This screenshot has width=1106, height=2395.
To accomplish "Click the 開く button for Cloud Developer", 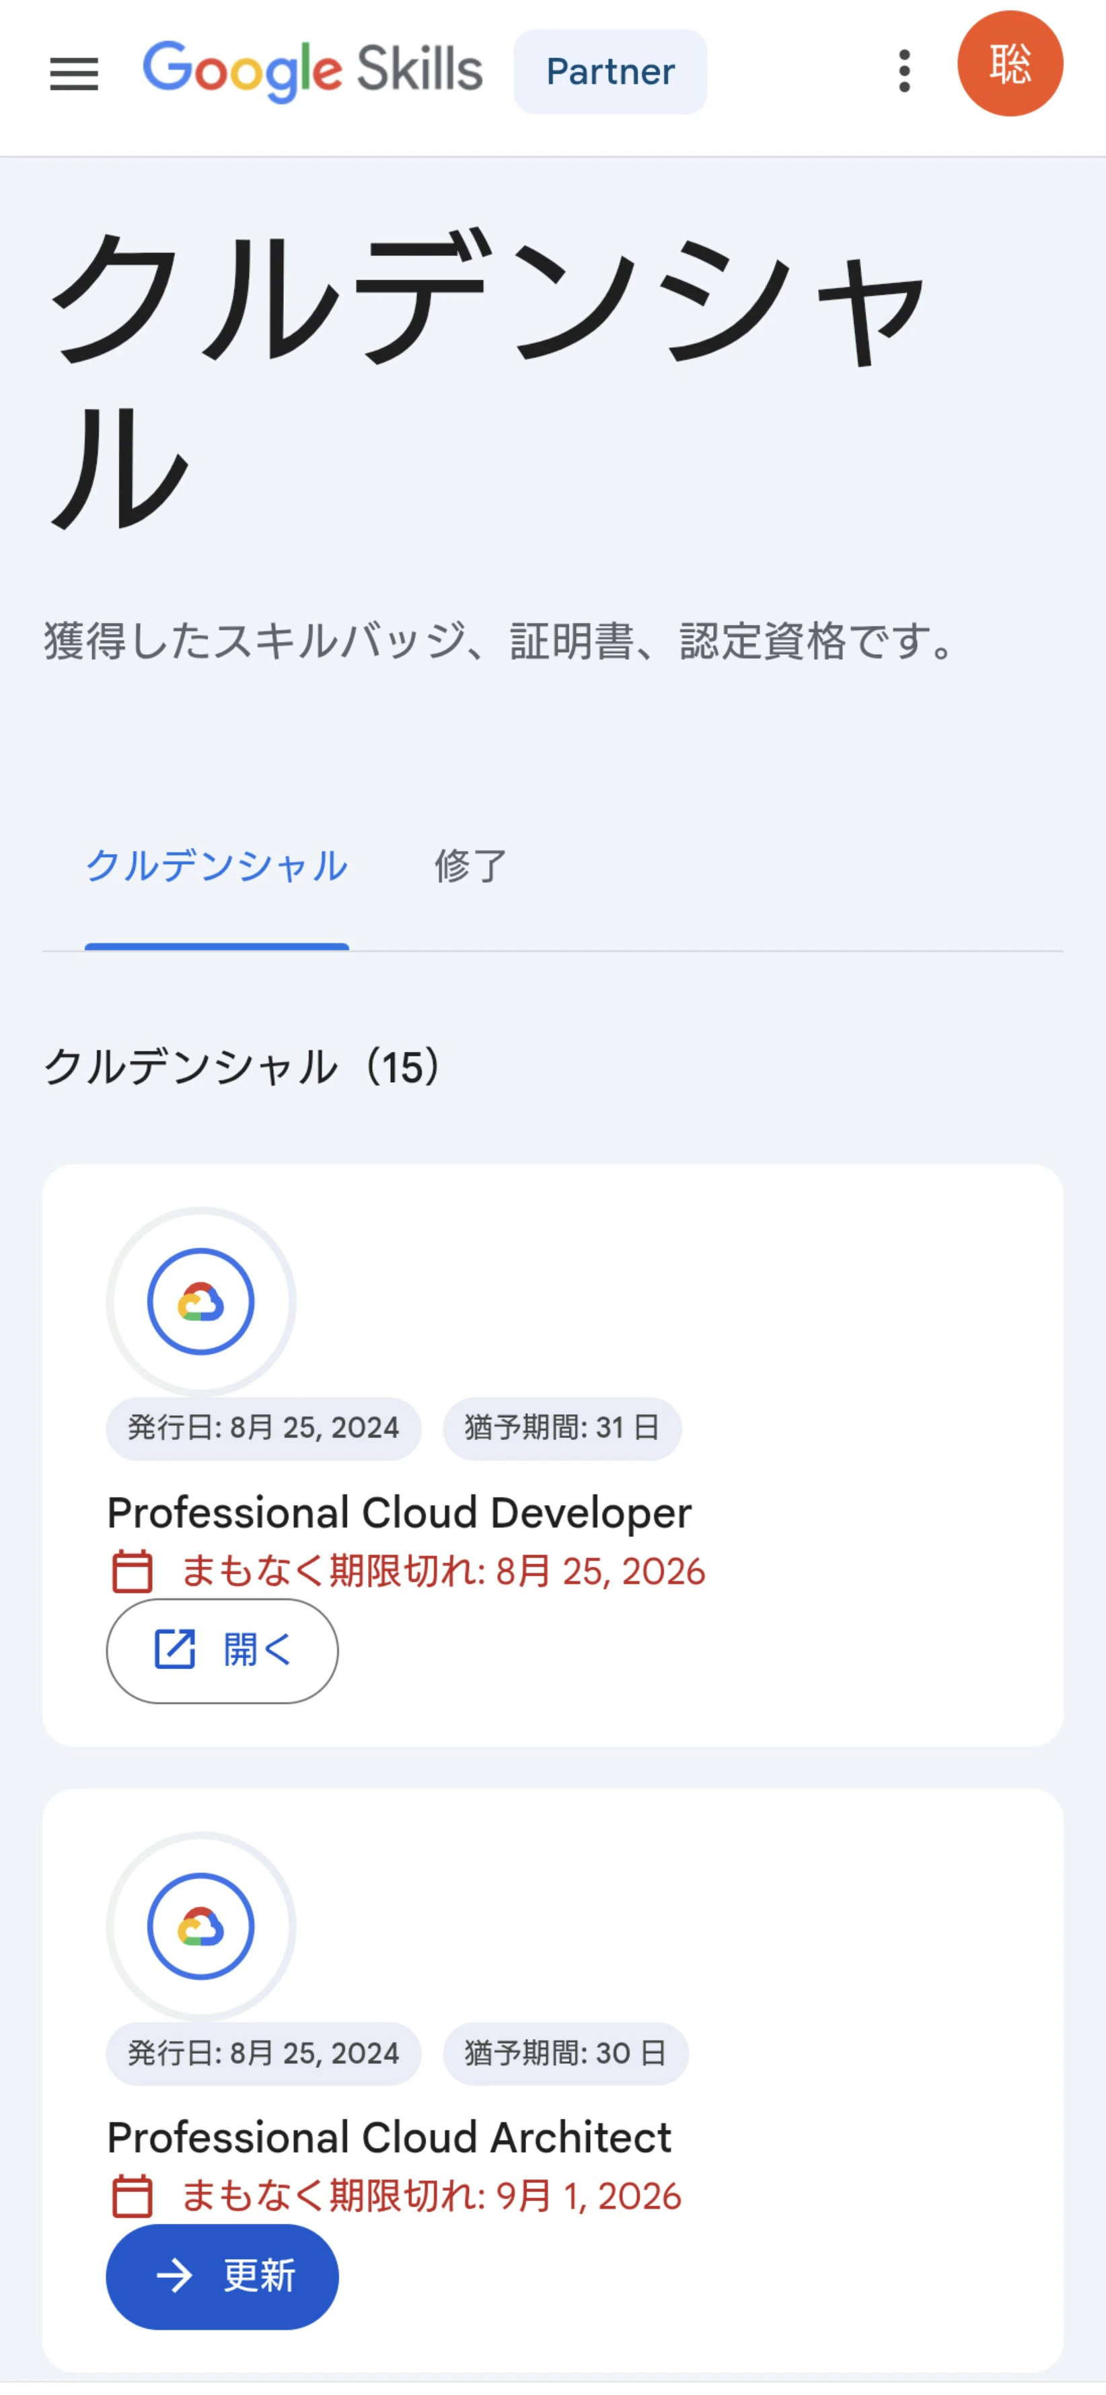I will pyautogui.click(x=222, y=1650).
